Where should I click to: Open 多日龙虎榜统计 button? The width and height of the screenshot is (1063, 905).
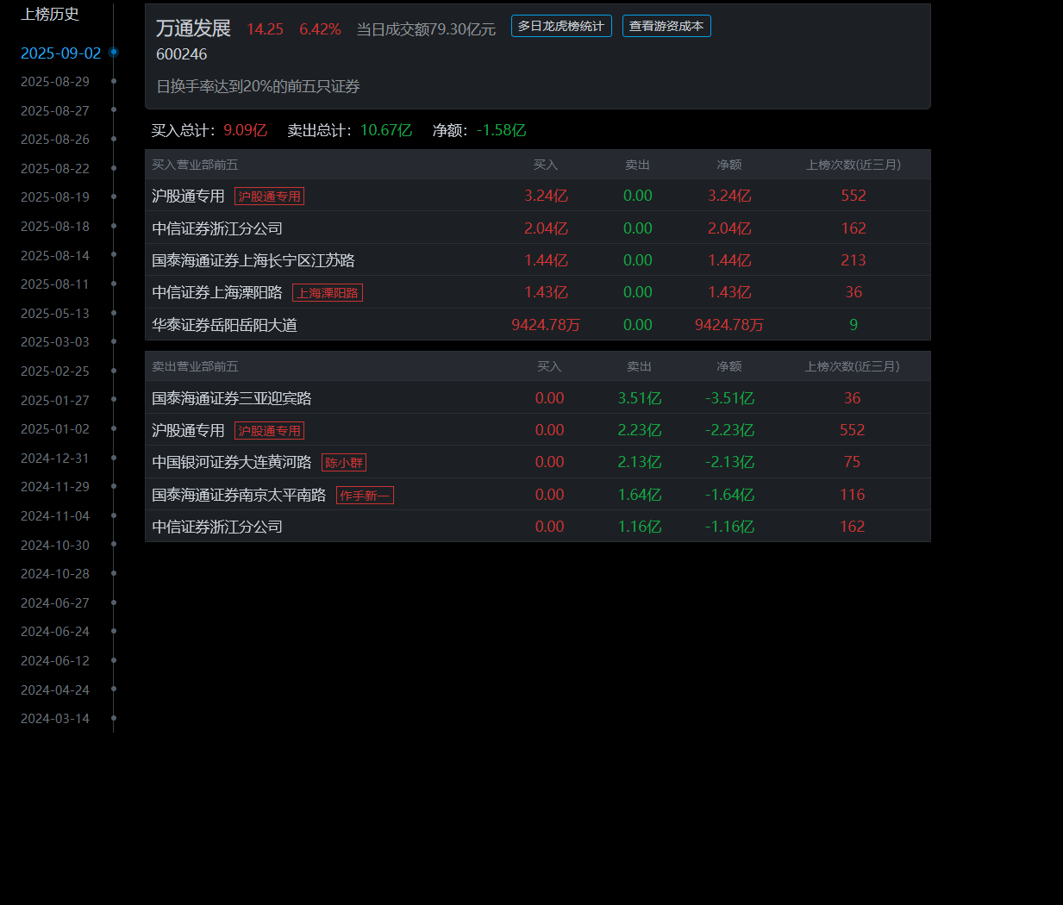pyautogui.click(x=561, y=26)
